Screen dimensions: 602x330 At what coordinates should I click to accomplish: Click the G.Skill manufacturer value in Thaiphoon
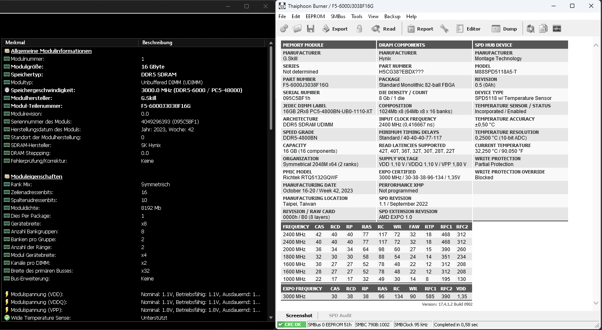click(x=290, y=59)
